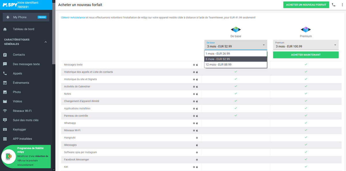
Task: Click Historique des appels et Liste de contacts
Action: pos(89,72)
